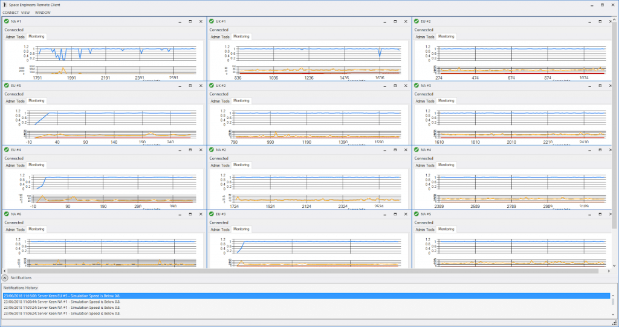Select Monitoring tab in EU #5 panel
The height and width of the screenshot is (327, 619).
tap(36, 101)
